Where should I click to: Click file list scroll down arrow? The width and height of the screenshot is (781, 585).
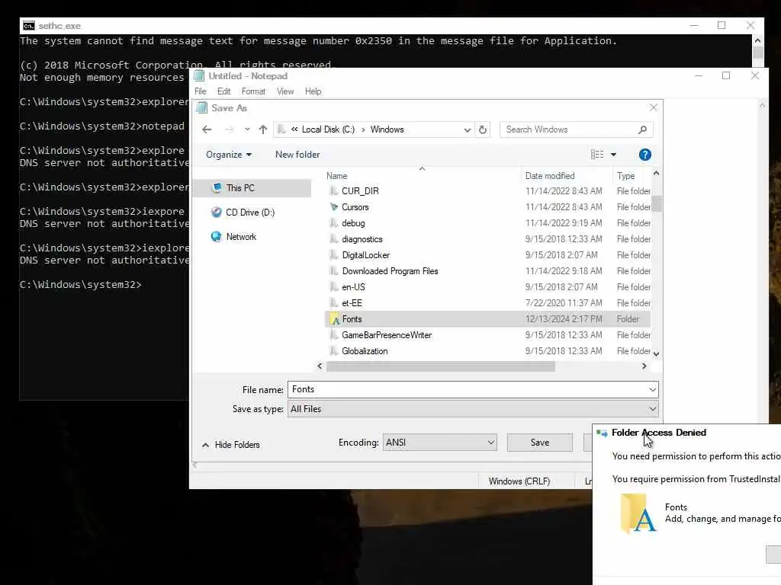657,354
